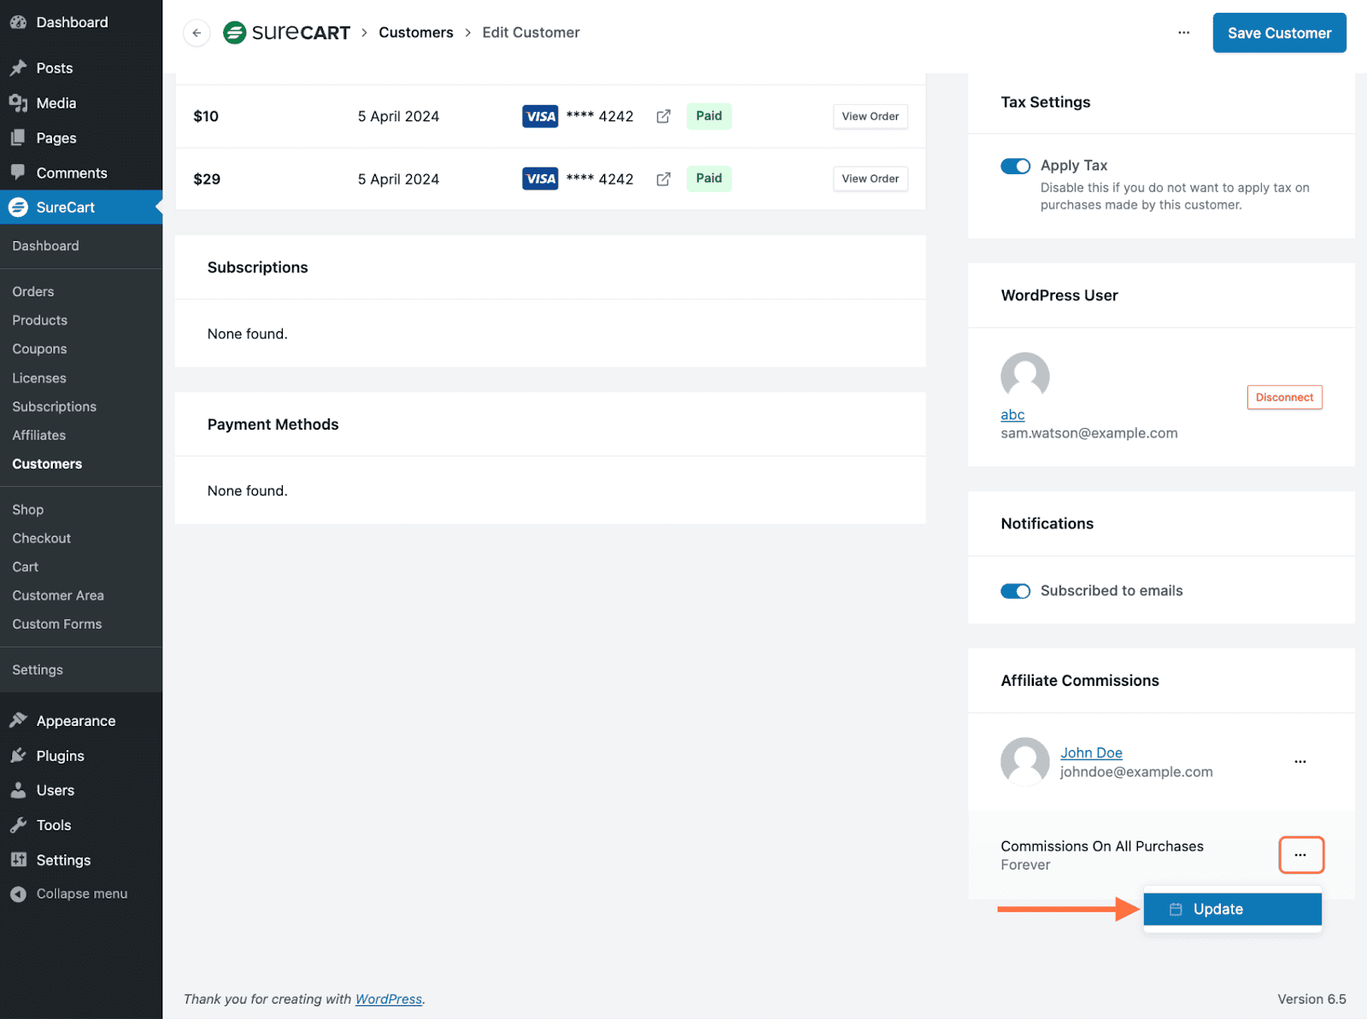Open the John Doe affiliate options menu

pyautogui.click(x=1300, y=761)
